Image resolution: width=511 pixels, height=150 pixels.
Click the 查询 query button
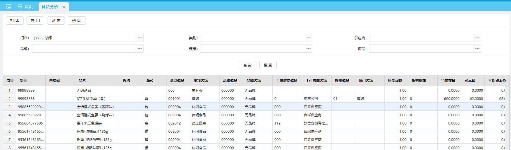point(248,65)
